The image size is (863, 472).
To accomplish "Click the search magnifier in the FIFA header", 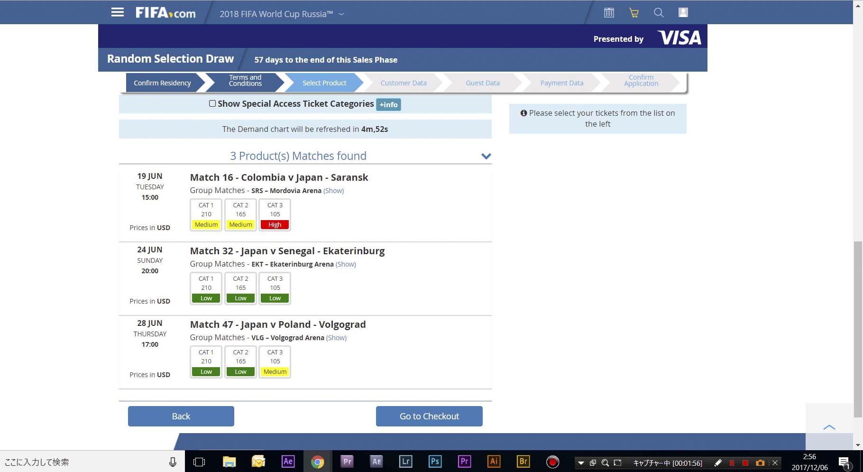I will 659,13.
